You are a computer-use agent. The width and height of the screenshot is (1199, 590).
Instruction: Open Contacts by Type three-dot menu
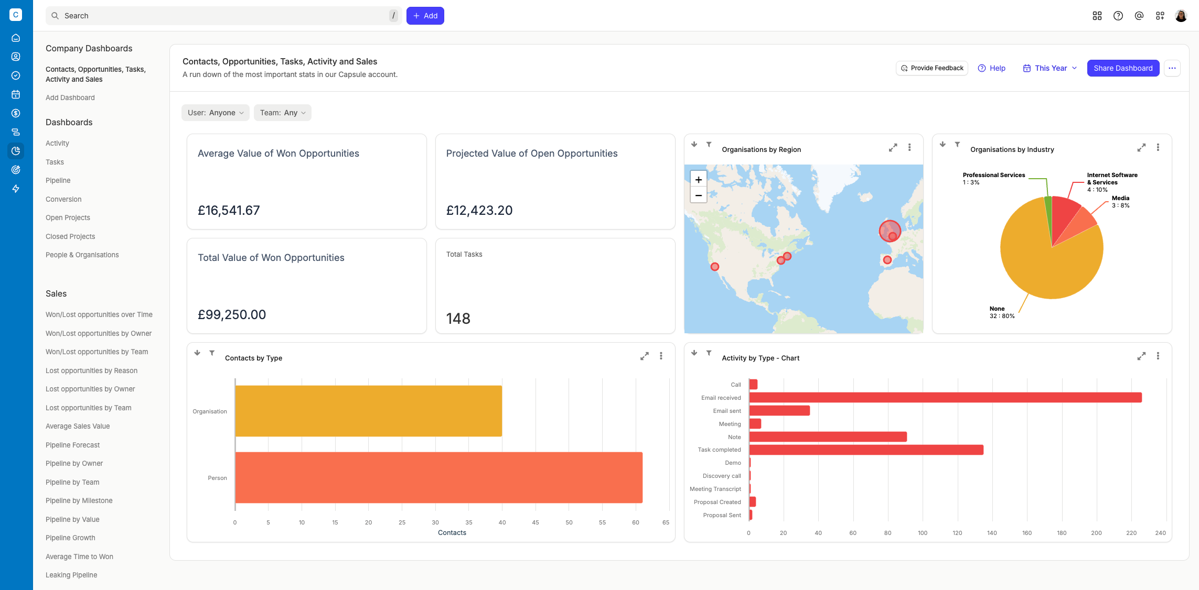[x=661, y=356]
